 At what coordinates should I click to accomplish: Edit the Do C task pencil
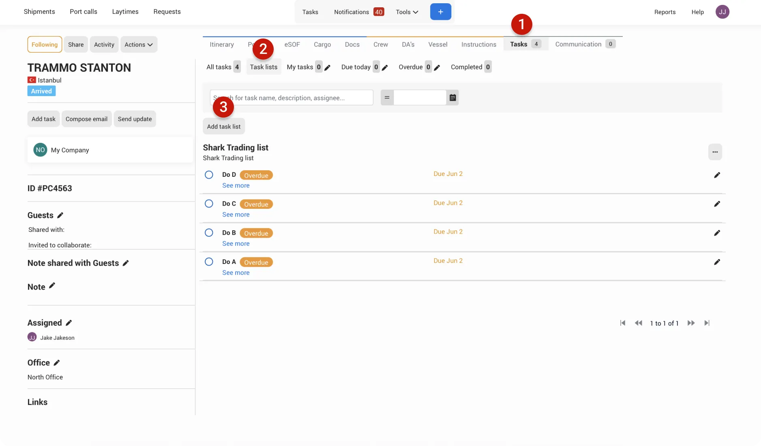[717, 204]
